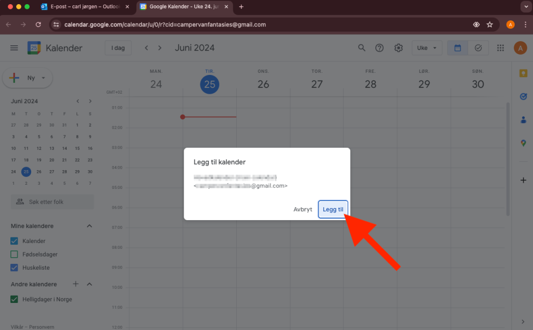Collapse the Mine kalendere section
533x330 pixels.
point(89,226)
